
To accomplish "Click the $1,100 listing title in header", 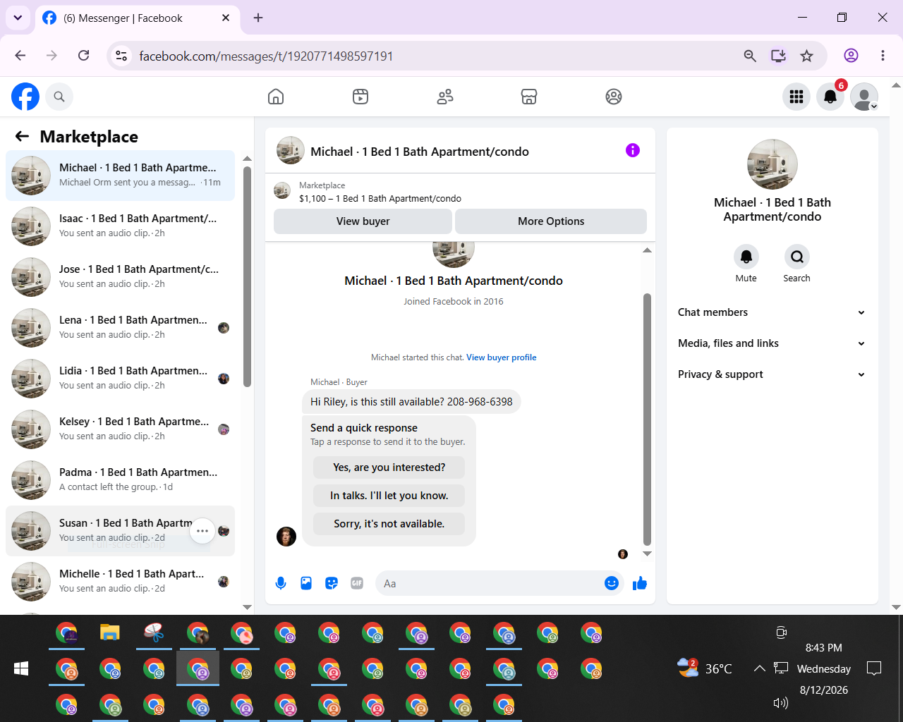I will 380,199.
